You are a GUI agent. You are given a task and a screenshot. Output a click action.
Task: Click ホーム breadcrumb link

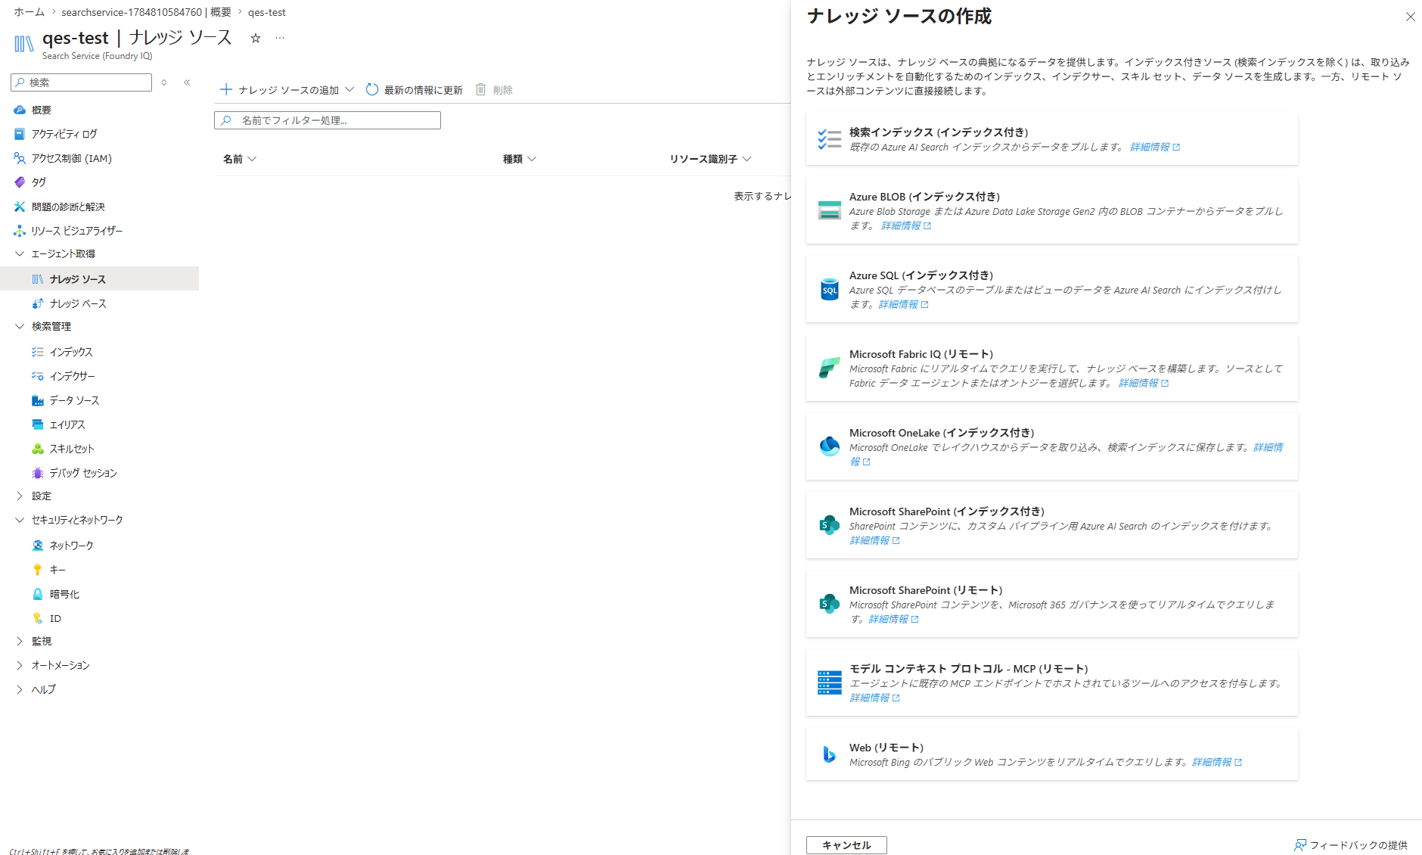click(29, 12)
